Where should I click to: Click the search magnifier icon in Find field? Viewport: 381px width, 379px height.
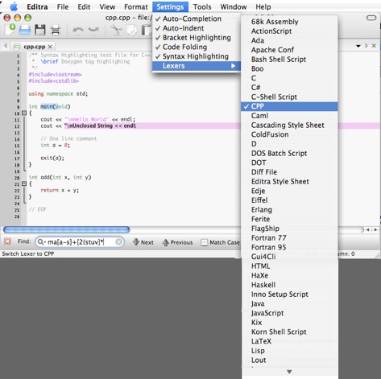click(x=41, y=242)
